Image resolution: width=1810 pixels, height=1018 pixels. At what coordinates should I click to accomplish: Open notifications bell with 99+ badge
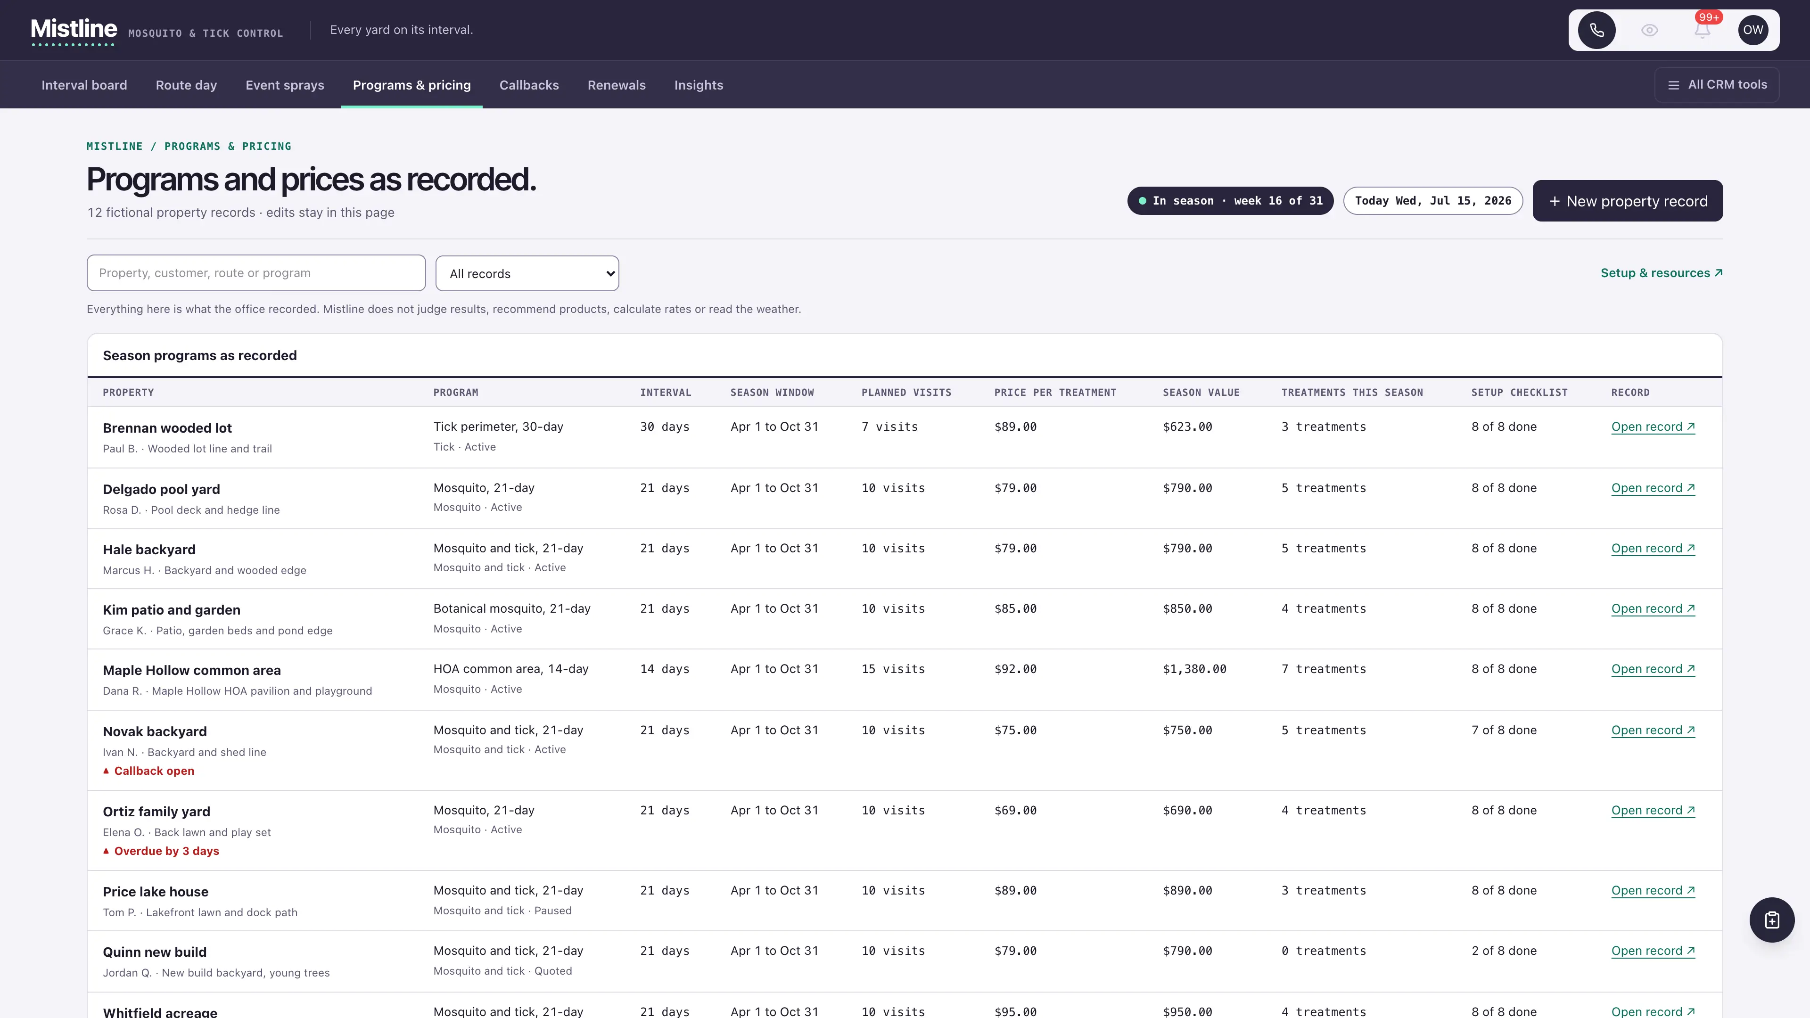[x=1702, y=30]
